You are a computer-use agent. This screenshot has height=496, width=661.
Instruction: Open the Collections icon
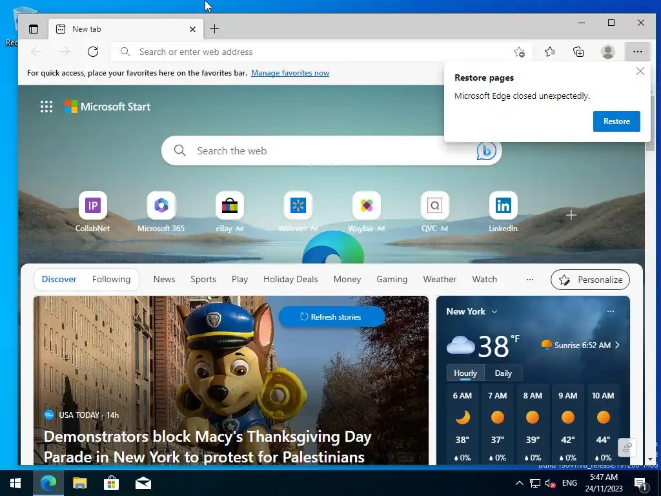578,52
